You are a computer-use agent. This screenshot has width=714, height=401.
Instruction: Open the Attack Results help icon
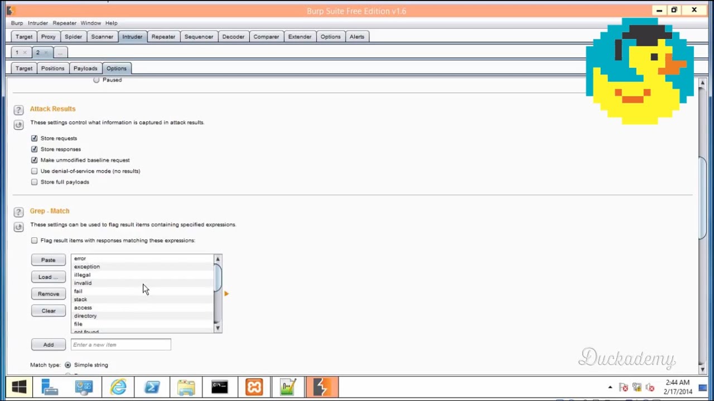coord(18,110)
